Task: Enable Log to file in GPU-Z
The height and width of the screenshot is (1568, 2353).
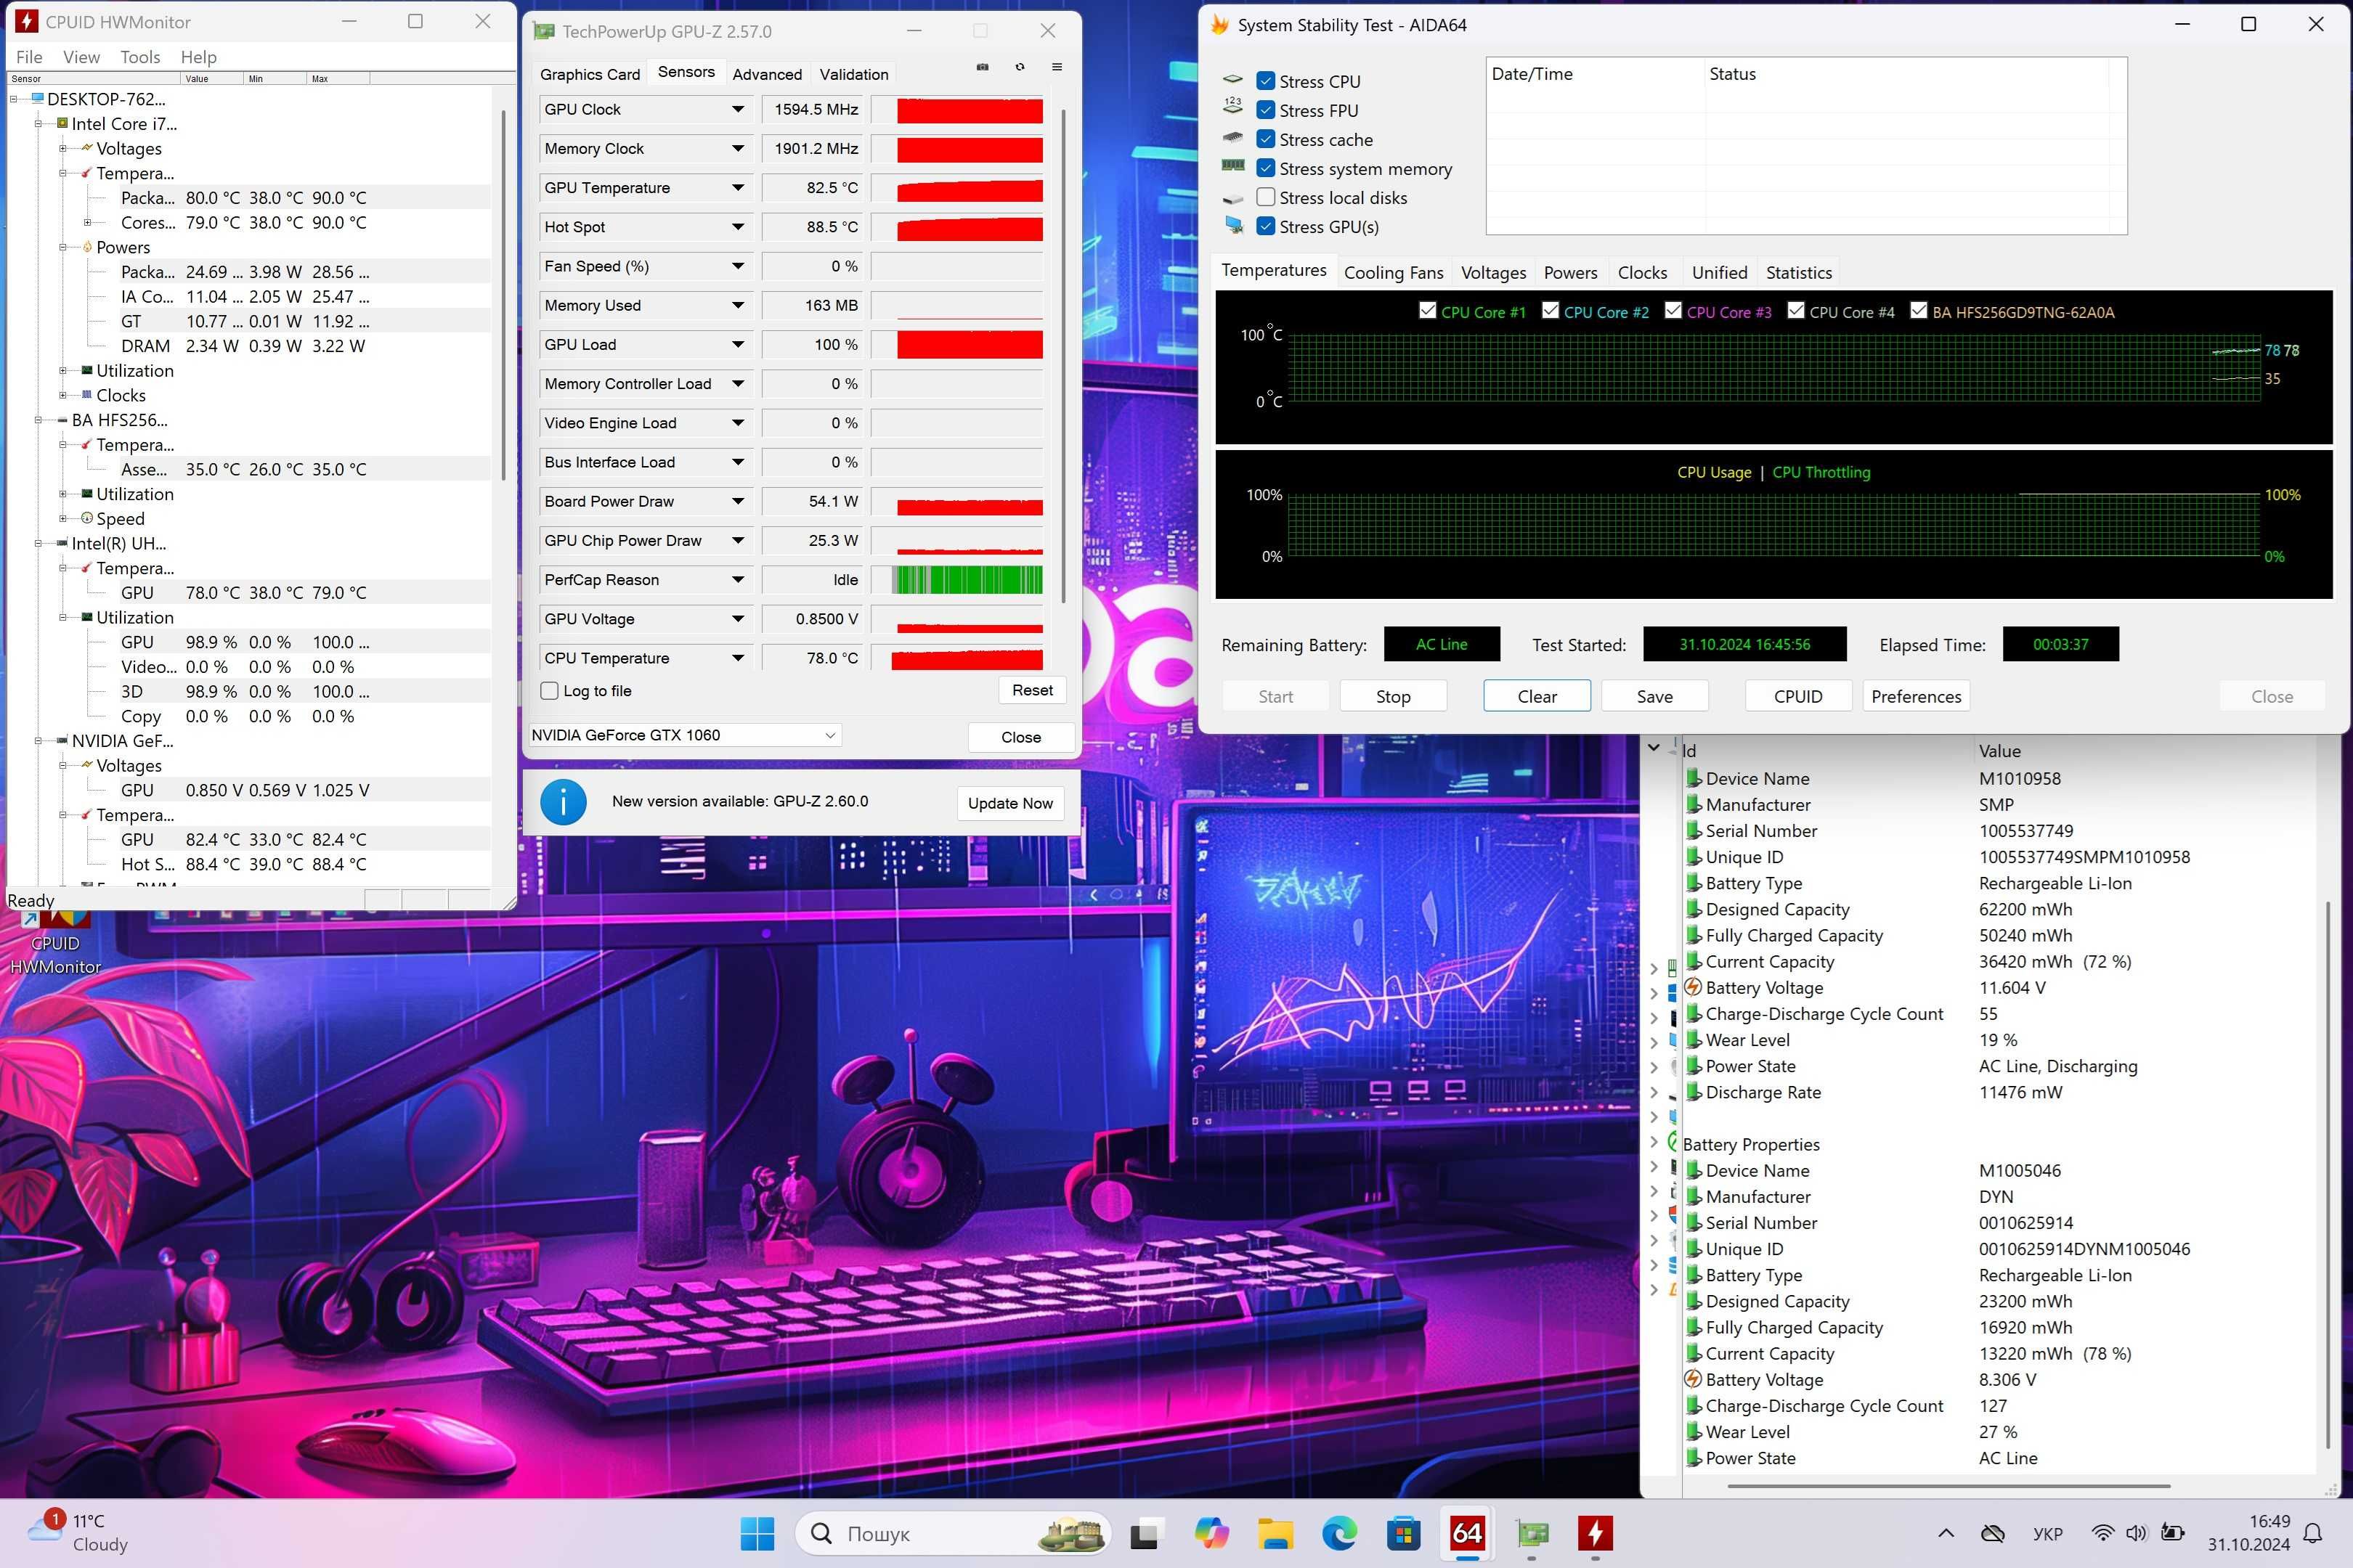Action: tap(549, 691)
